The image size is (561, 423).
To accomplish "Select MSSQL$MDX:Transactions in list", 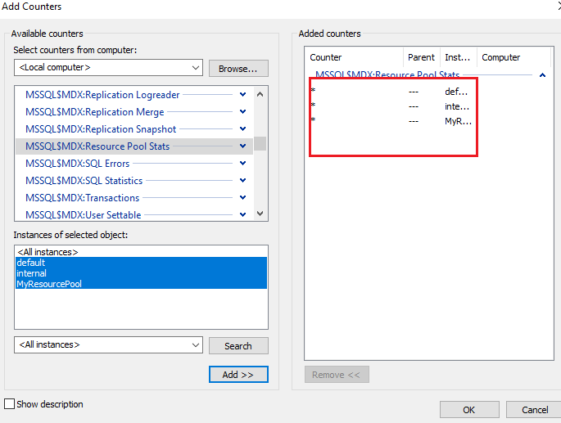I will (x=82, y=198).
